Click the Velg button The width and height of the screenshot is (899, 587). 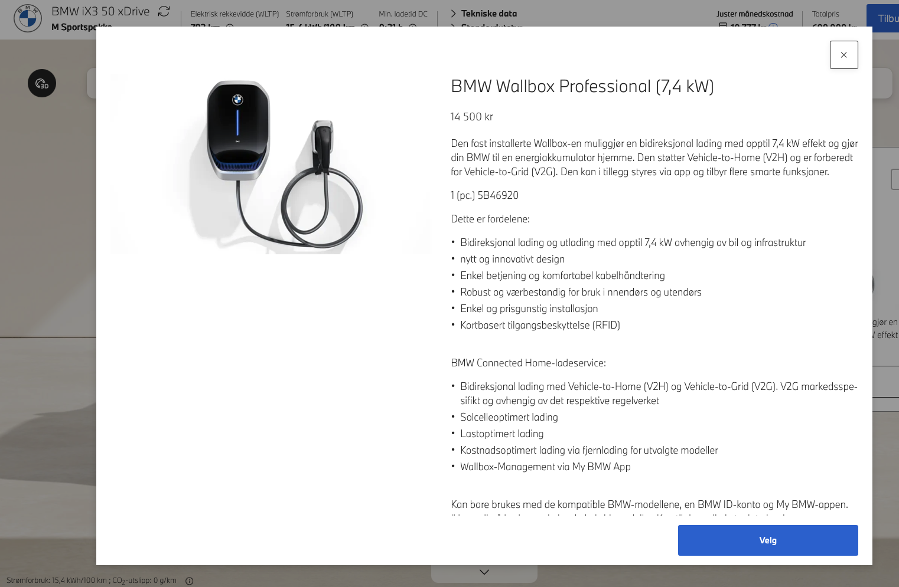pos(768,540)
